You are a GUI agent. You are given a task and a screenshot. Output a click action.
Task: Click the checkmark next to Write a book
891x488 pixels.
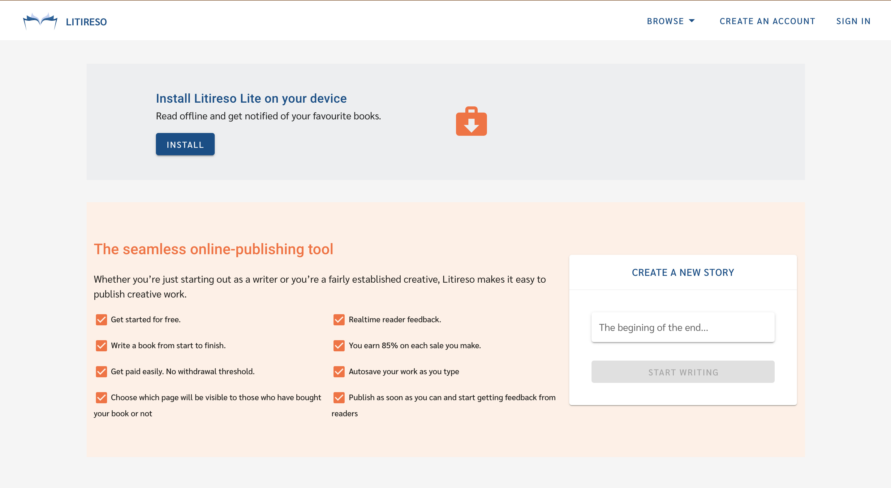click(x=101, y=345)
